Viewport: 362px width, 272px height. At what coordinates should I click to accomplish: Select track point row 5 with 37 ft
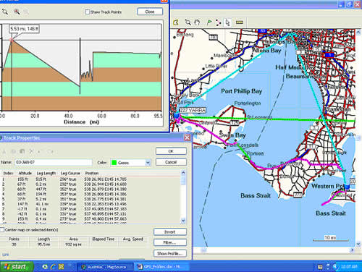(x=90, y=199)
